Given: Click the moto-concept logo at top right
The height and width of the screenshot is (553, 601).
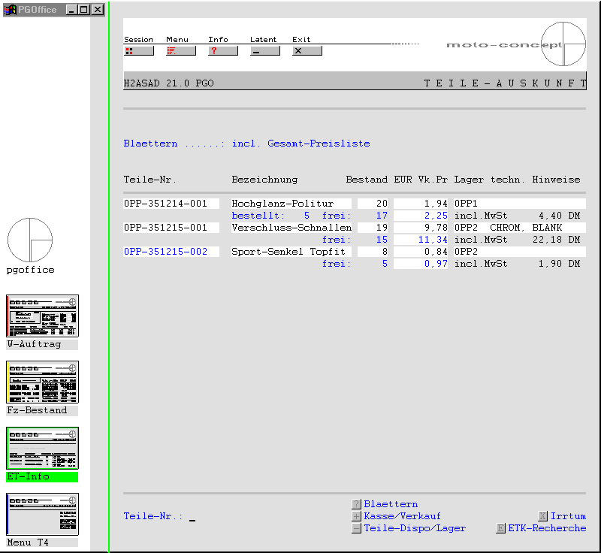Looking at the screenshot, I should click(563, 44).
